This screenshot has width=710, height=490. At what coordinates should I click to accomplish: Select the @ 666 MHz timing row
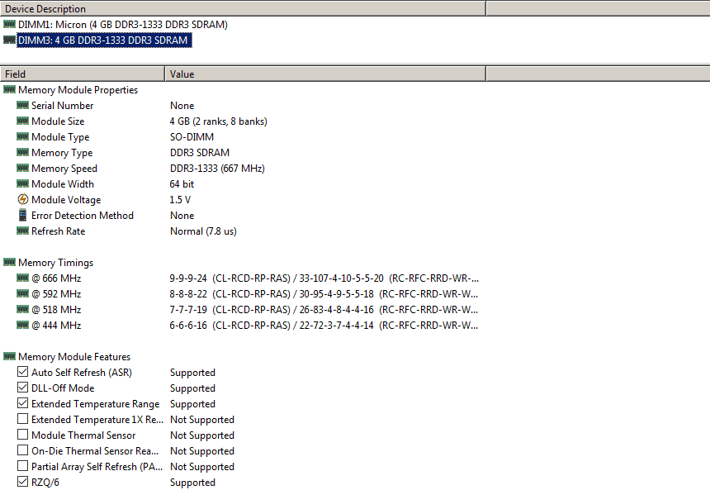(x=56, y=278)
